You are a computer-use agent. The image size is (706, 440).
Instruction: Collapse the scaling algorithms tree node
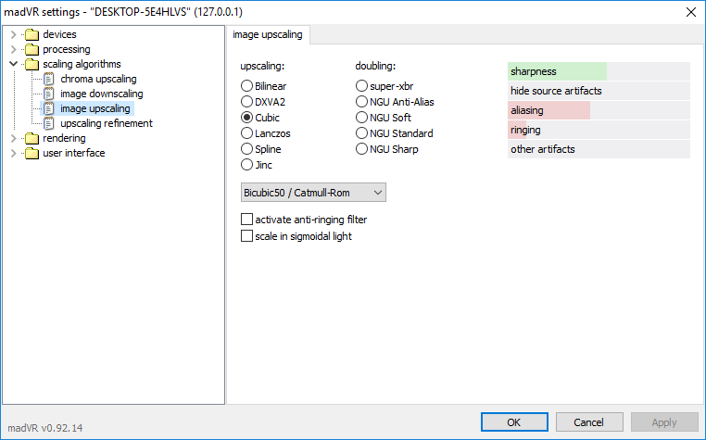[14, 65]
